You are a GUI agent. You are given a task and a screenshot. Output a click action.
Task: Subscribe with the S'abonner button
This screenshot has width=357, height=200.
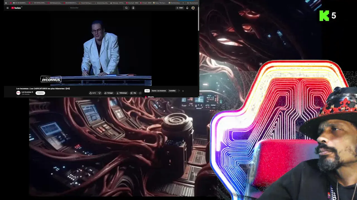[40, 93]
